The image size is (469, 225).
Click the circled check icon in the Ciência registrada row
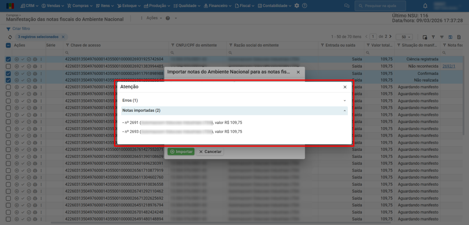[29, 59]
